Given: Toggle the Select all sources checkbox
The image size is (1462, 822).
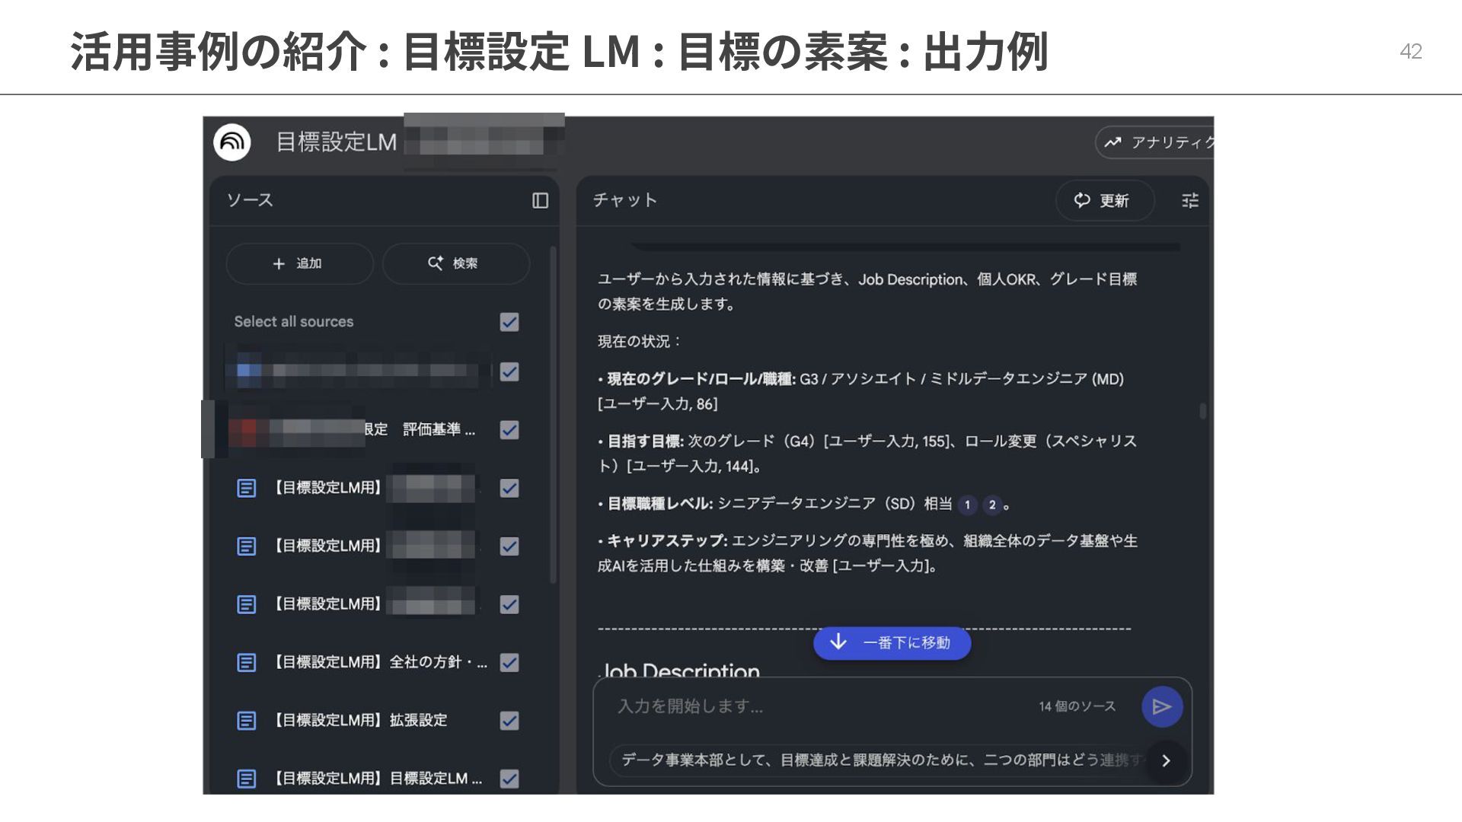Looking at the screenshot, I should tap(509, 322).
